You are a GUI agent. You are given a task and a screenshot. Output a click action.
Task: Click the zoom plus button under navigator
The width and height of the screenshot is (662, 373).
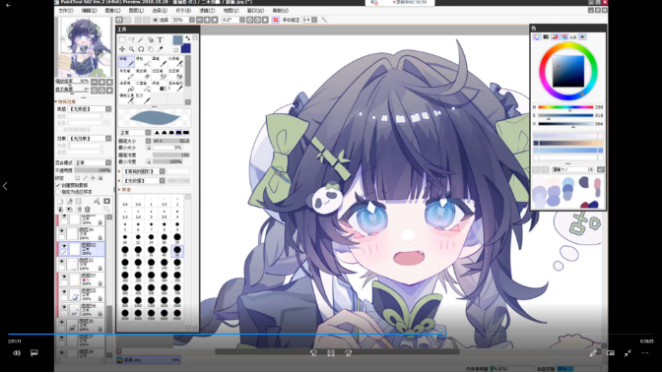pos(101,82)
